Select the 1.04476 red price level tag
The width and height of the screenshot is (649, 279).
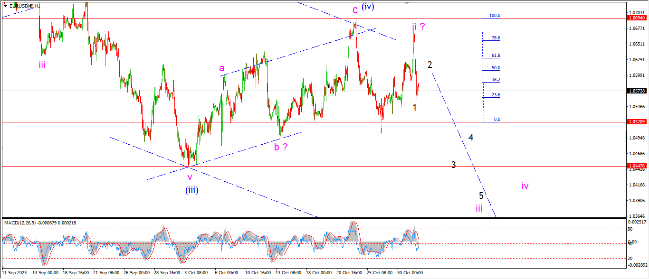[637, 166]
